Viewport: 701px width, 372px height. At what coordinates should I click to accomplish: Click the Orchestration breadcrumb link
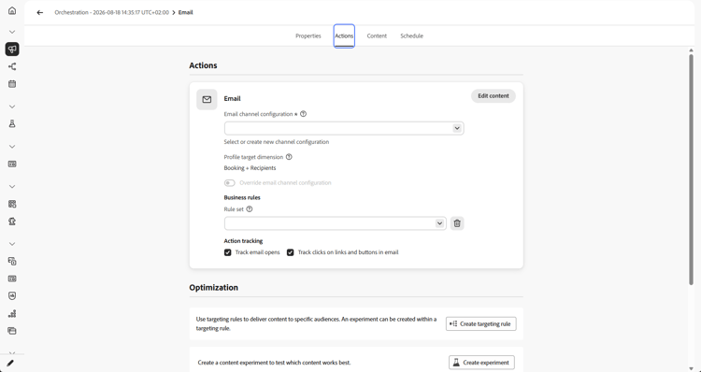[112, 12]
